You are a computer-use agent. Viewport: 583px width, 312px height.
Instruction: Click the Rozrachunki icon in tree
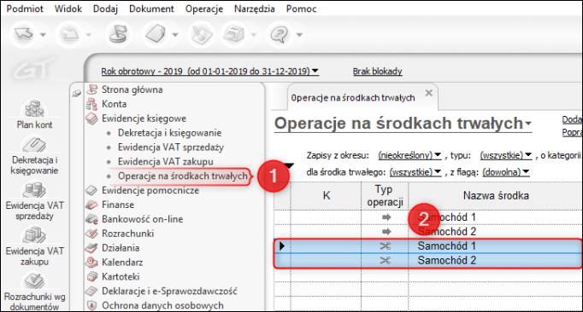click(91, 234)
